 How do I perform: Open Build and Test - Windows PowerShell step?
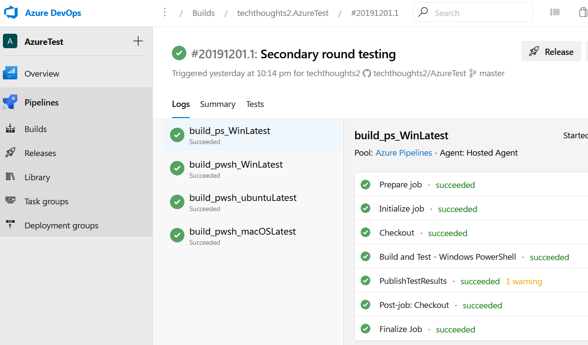pos(471,257)
